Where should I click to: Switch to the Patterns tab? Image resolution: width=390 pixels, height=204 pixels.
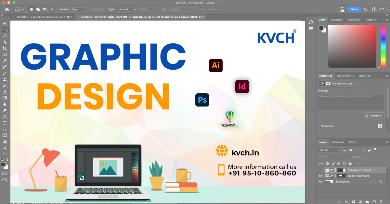(x=371, y=20)
